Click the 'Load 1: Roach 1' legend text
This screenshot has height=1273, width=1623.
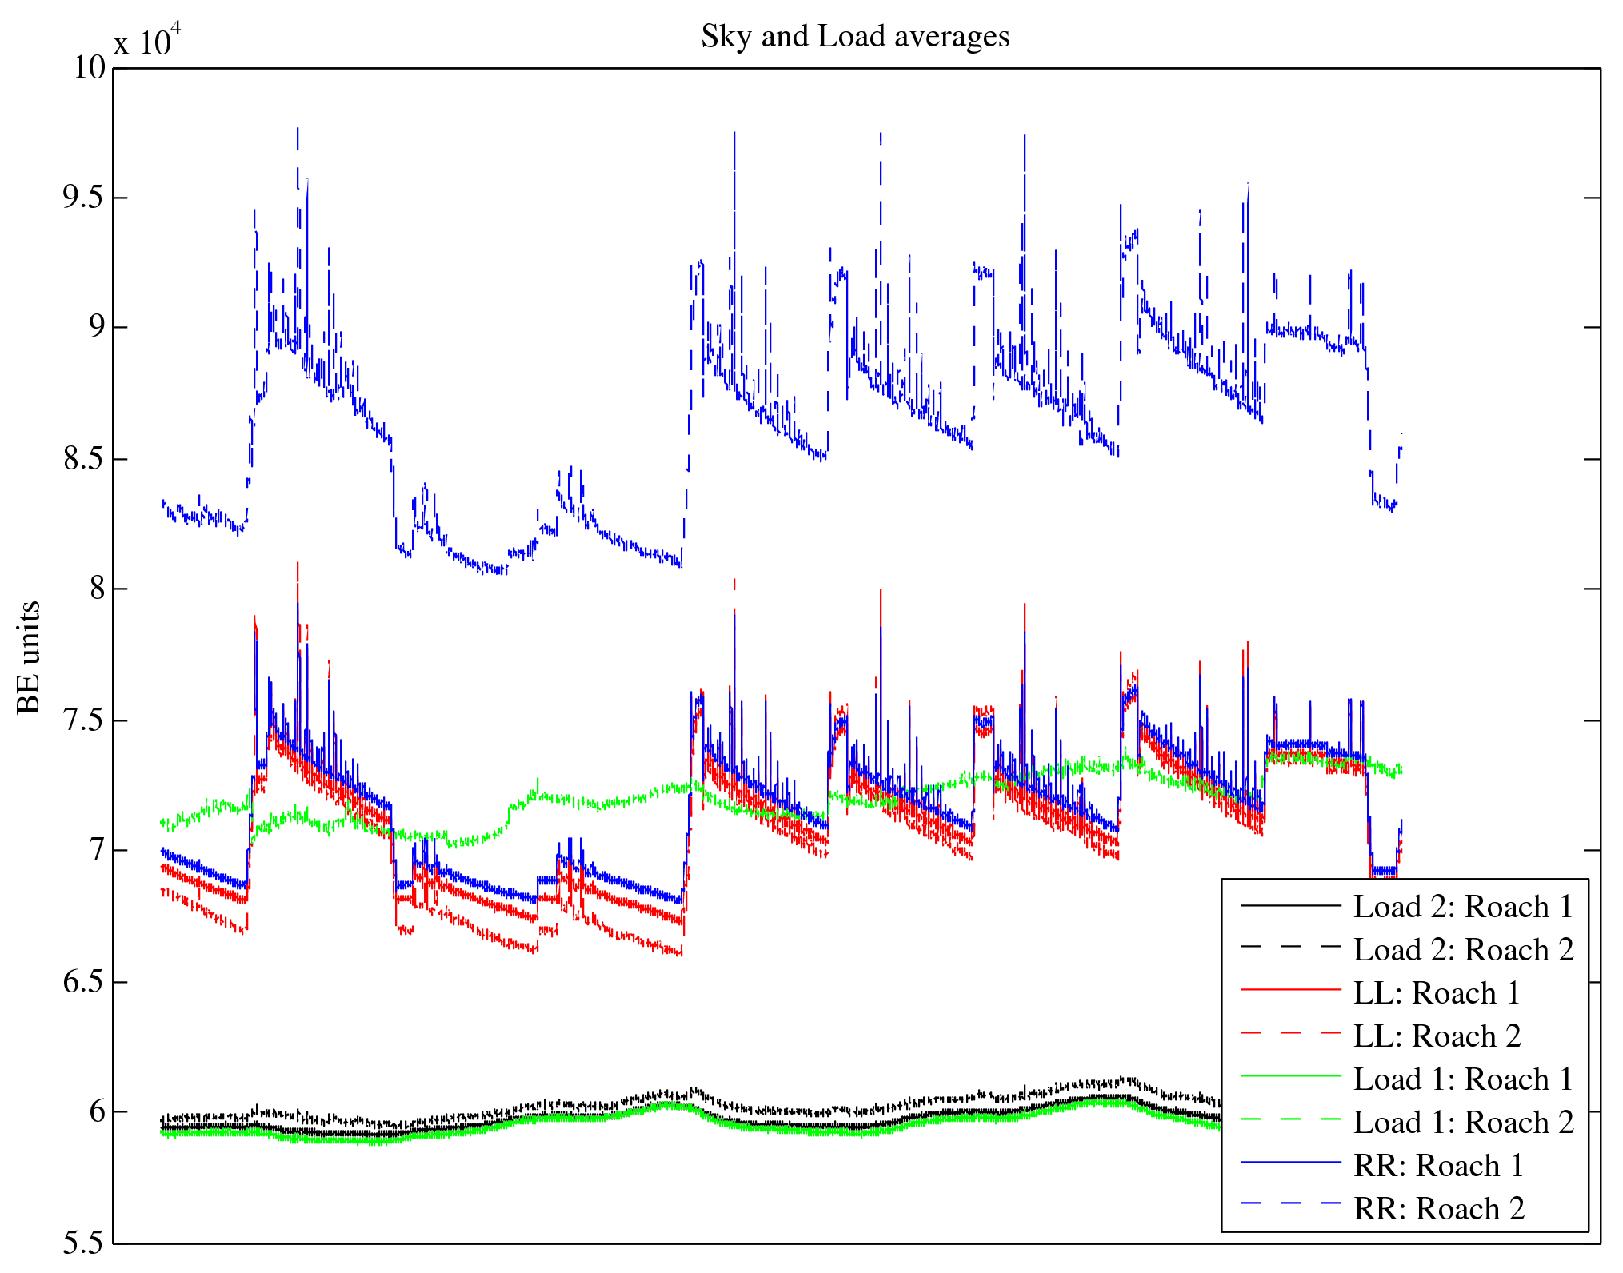(1462, 1079)
